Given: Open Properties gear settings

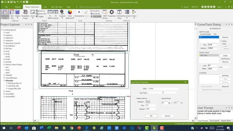Looking at the screenshot, I should click(112, 13).
